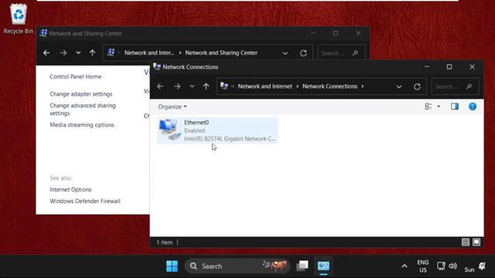495x278 pixels.
Task: Maximize the Network Connections window
Action: (449, 67)
